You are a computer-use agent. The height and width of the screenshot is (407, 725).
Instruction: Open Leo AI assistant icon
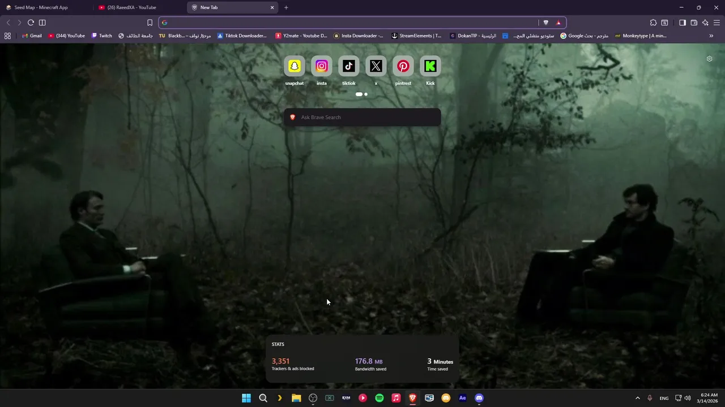[x=705, y=23]
